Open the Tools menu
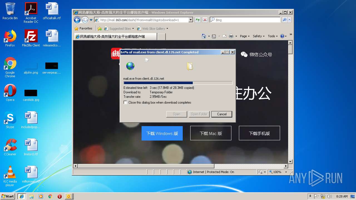Screen dimensions: 356x200 (x=273, y=36)
